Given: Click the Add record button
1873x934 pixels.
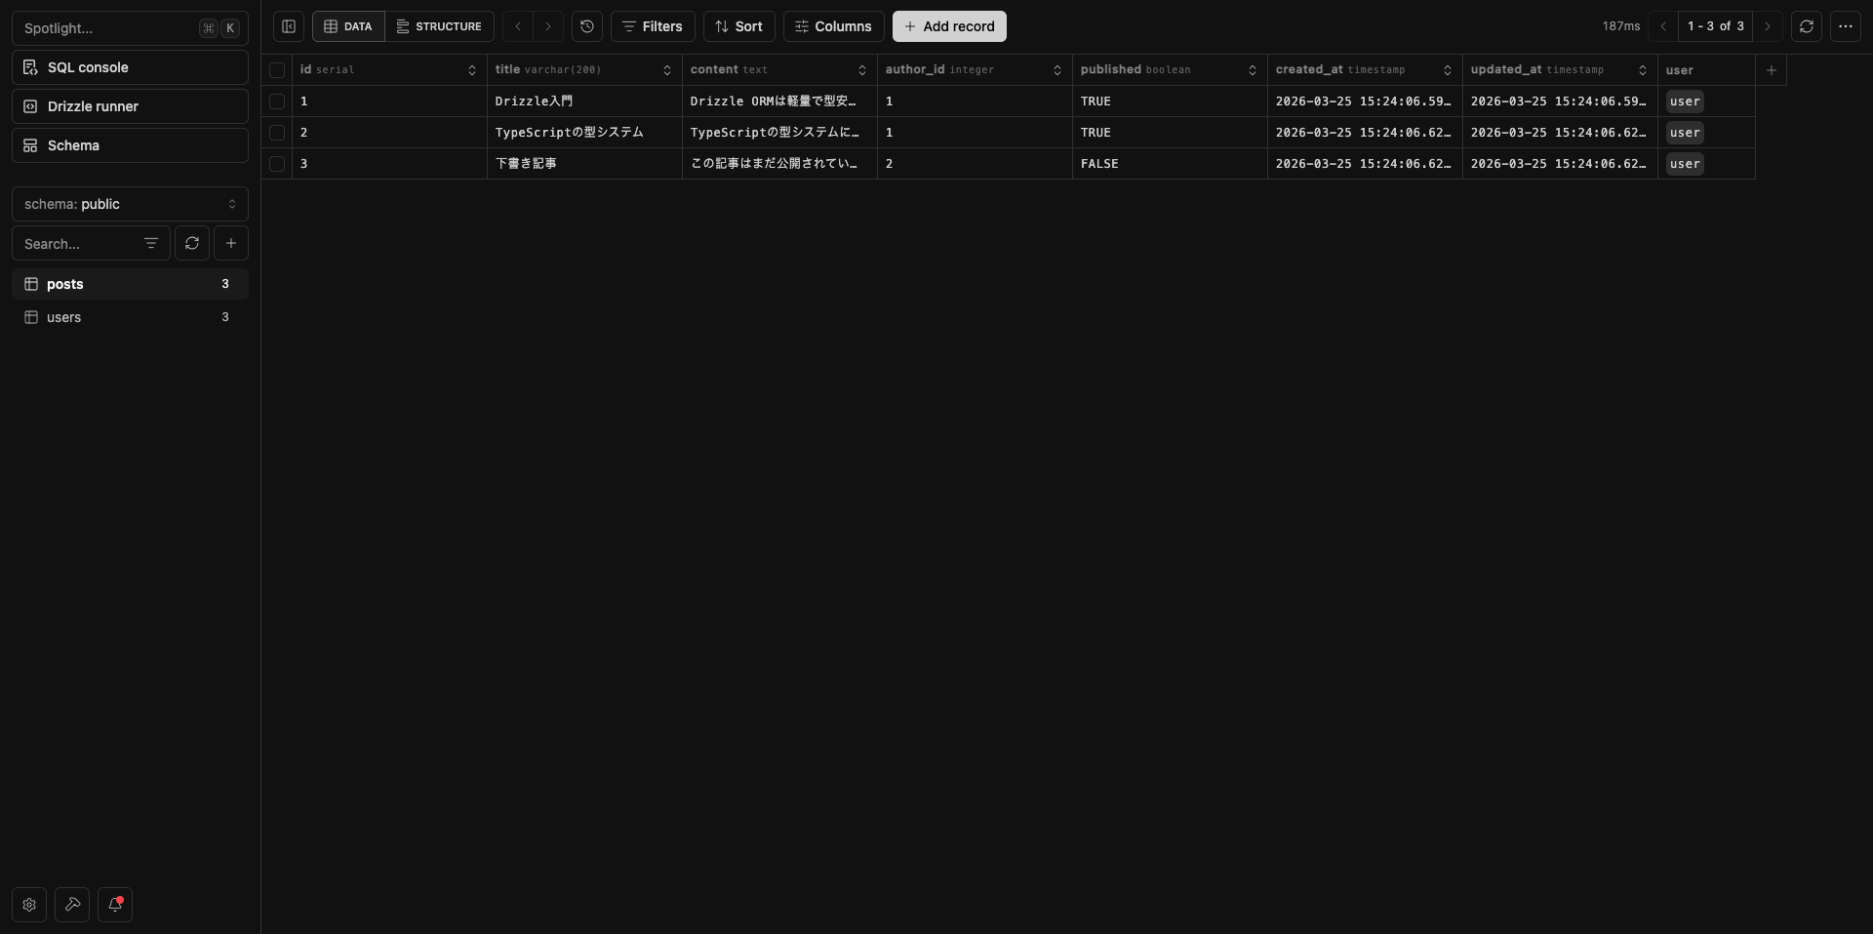Looking at the screenshot, I should [x=949, y=26].
